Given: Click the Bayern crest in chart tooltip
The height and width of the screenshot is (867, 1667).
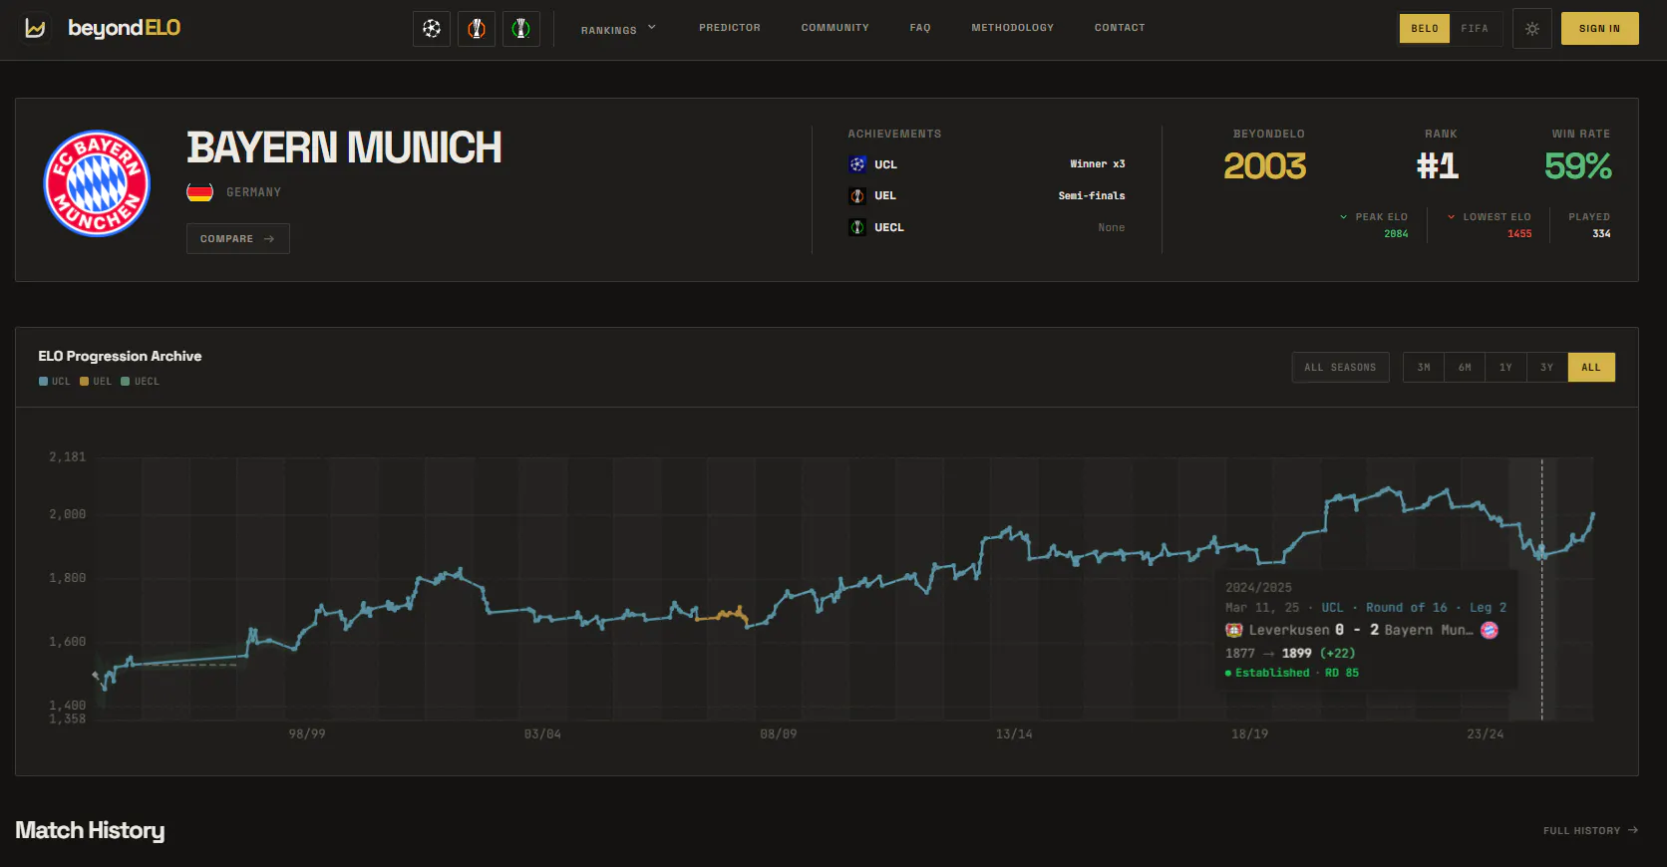Looking at the screenshot, I should 1490,630.
